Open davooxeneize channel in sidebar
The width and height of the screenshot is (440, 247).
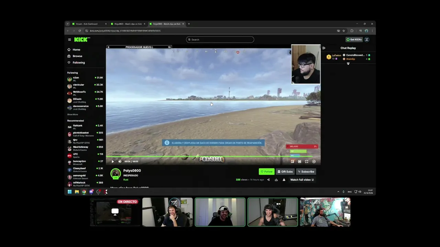(x=85, y=107)
